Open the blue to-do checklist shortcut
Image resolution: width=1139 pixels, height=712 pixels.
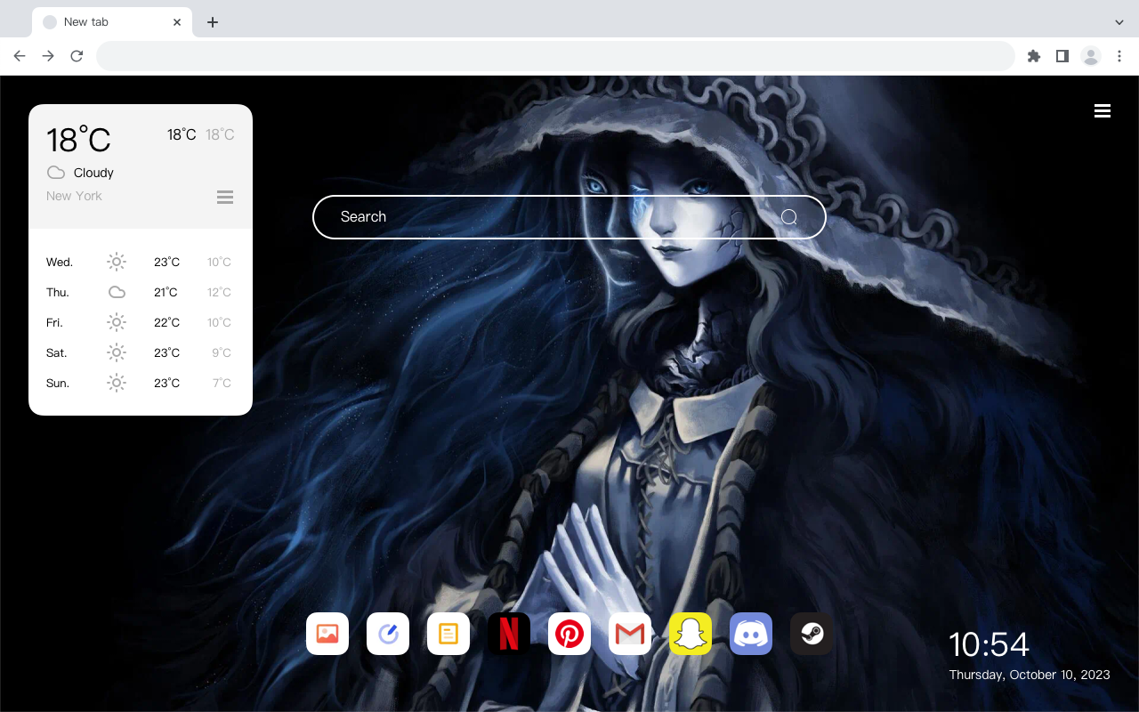[388, 634]
